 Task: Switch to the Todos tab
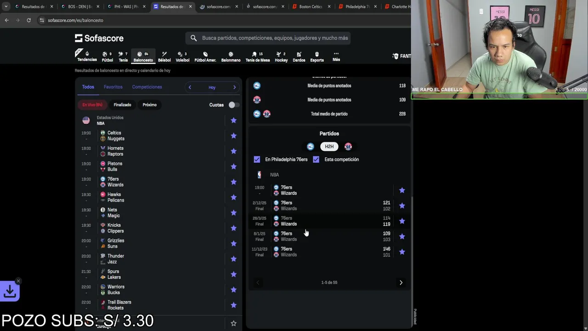point(88,87)
